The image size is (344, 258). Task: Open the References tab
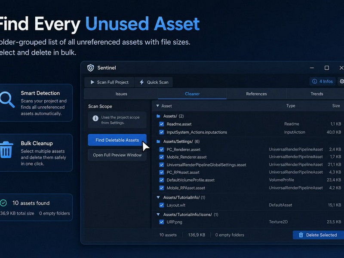(256, 94)
